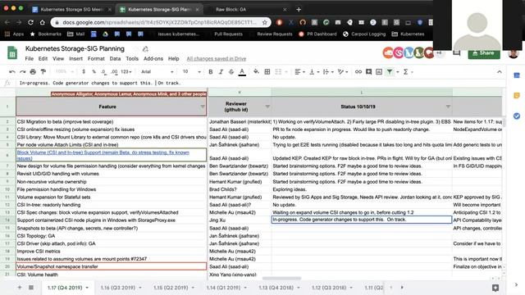Viewport: 525px width, 295px height.
Task: Click the All changes saved in Drive link
Action: coord(217,58)
